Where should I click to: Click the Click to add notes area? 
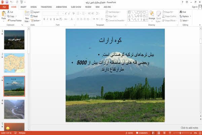click(x=189, y=128)
